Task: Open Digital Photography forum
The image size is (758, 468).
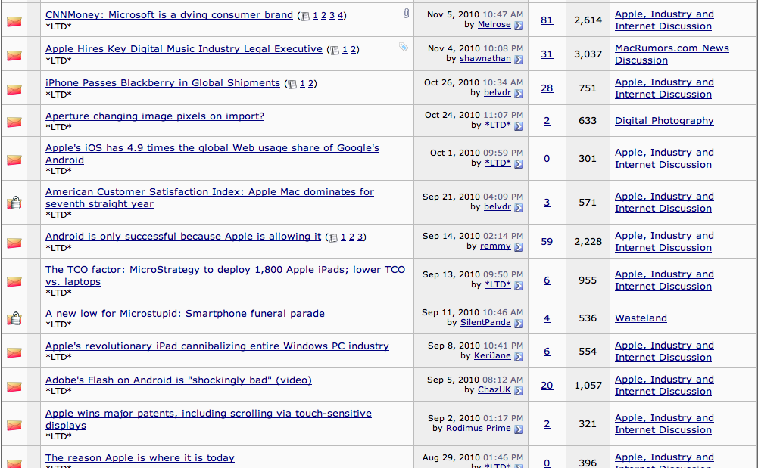Action: coord(664,121)
